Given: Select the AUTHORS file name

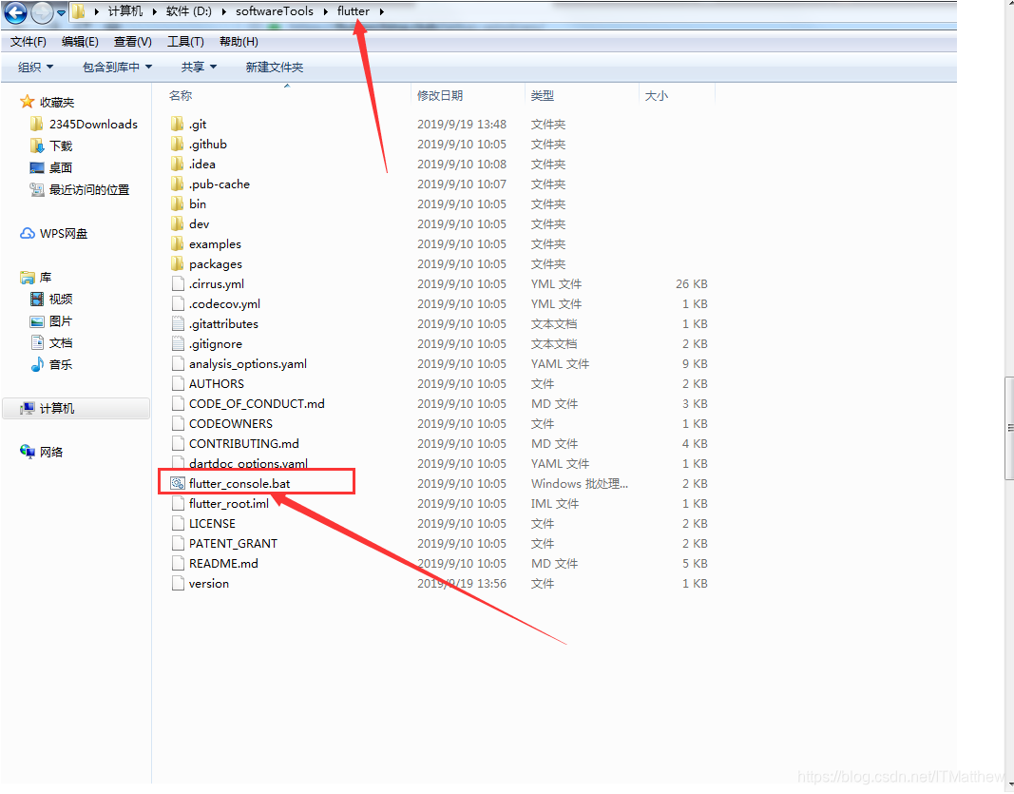Looking at the screenshot, I should coord(216,384).
